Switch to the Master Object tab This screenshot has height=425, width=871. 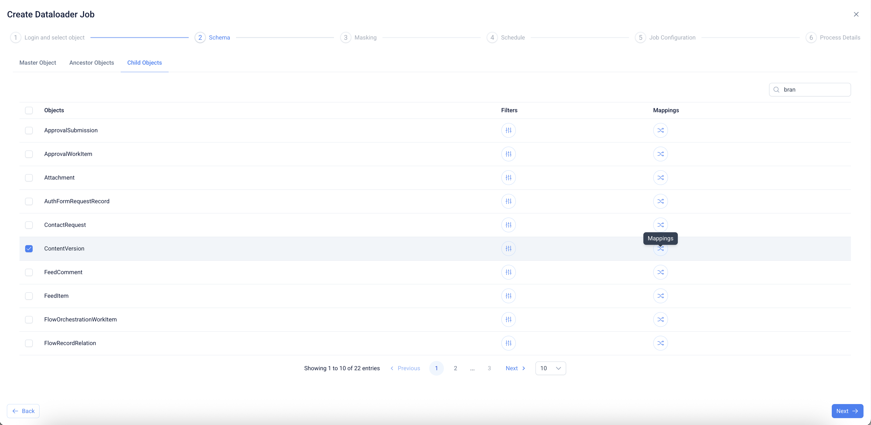point(37,63)
